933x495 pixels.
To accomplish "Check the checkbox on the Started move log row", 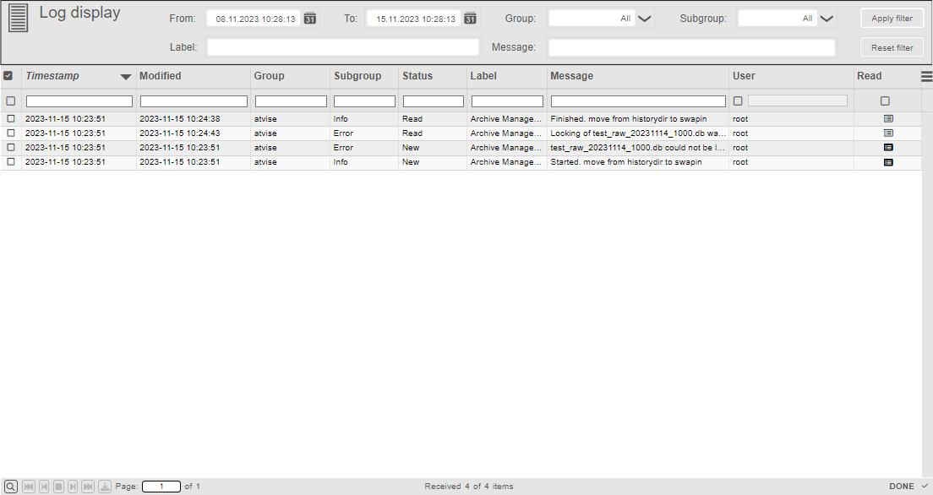I will (x=9, y=161).
